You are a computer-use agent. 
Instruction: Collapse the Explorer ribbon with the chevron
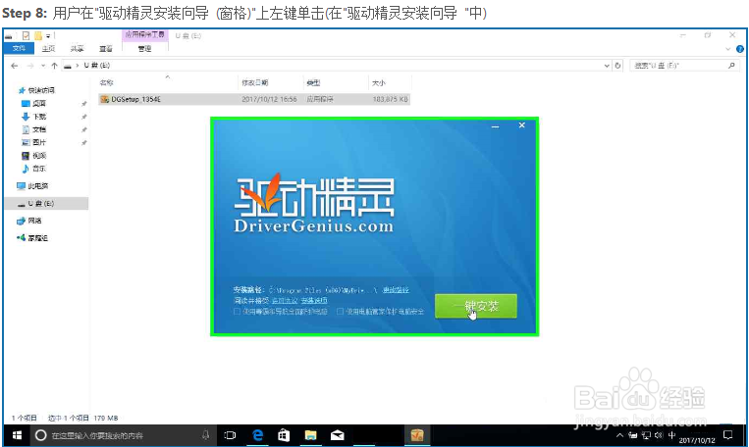click(x=727, y=49)
